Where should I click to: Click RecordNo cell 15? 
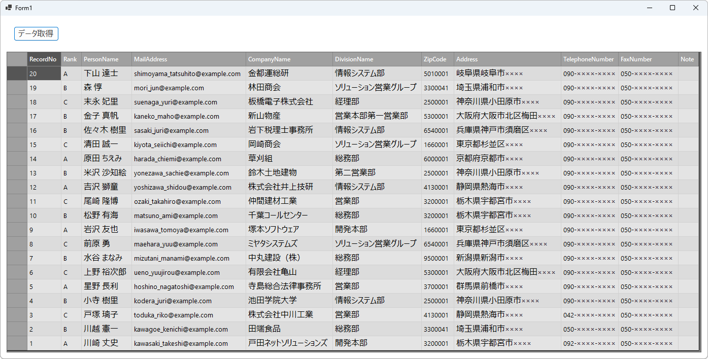click(44, 145)
